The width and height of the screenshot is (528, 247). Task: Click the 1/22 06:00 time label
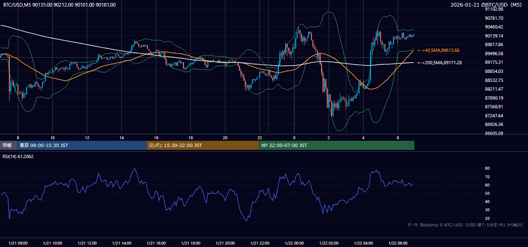click(x=398, y=243)
